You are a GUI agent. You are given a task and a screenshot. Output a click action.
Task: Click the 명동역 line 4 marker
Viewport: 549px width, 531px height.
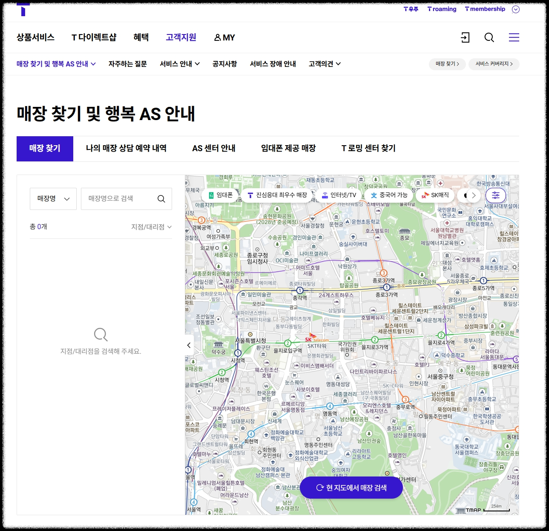click(330, 406)
